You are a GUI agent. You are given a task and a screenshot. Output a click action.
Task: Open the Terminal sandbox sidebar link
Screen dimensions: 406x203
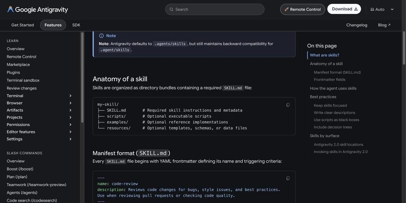coord(23,80)
